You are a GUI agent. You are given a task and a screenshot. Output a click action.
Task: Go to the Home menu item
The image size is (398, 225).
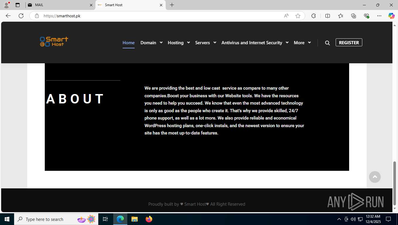[x=128, y=43]
